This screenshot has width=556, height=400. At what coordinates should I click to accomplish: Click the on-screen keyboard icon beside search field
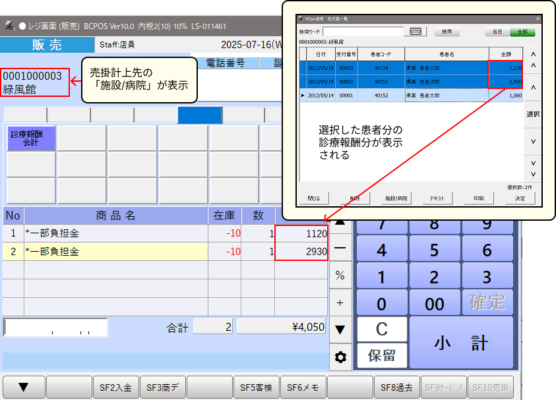pos(416,31)
